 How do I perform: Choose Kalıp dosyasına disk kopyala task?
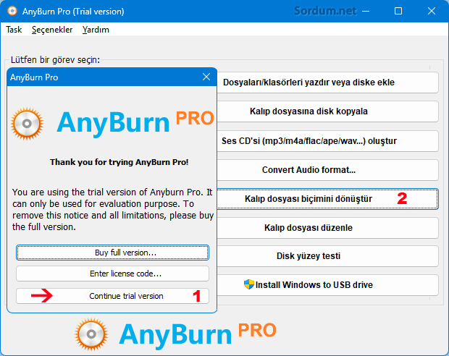point(327,111)
